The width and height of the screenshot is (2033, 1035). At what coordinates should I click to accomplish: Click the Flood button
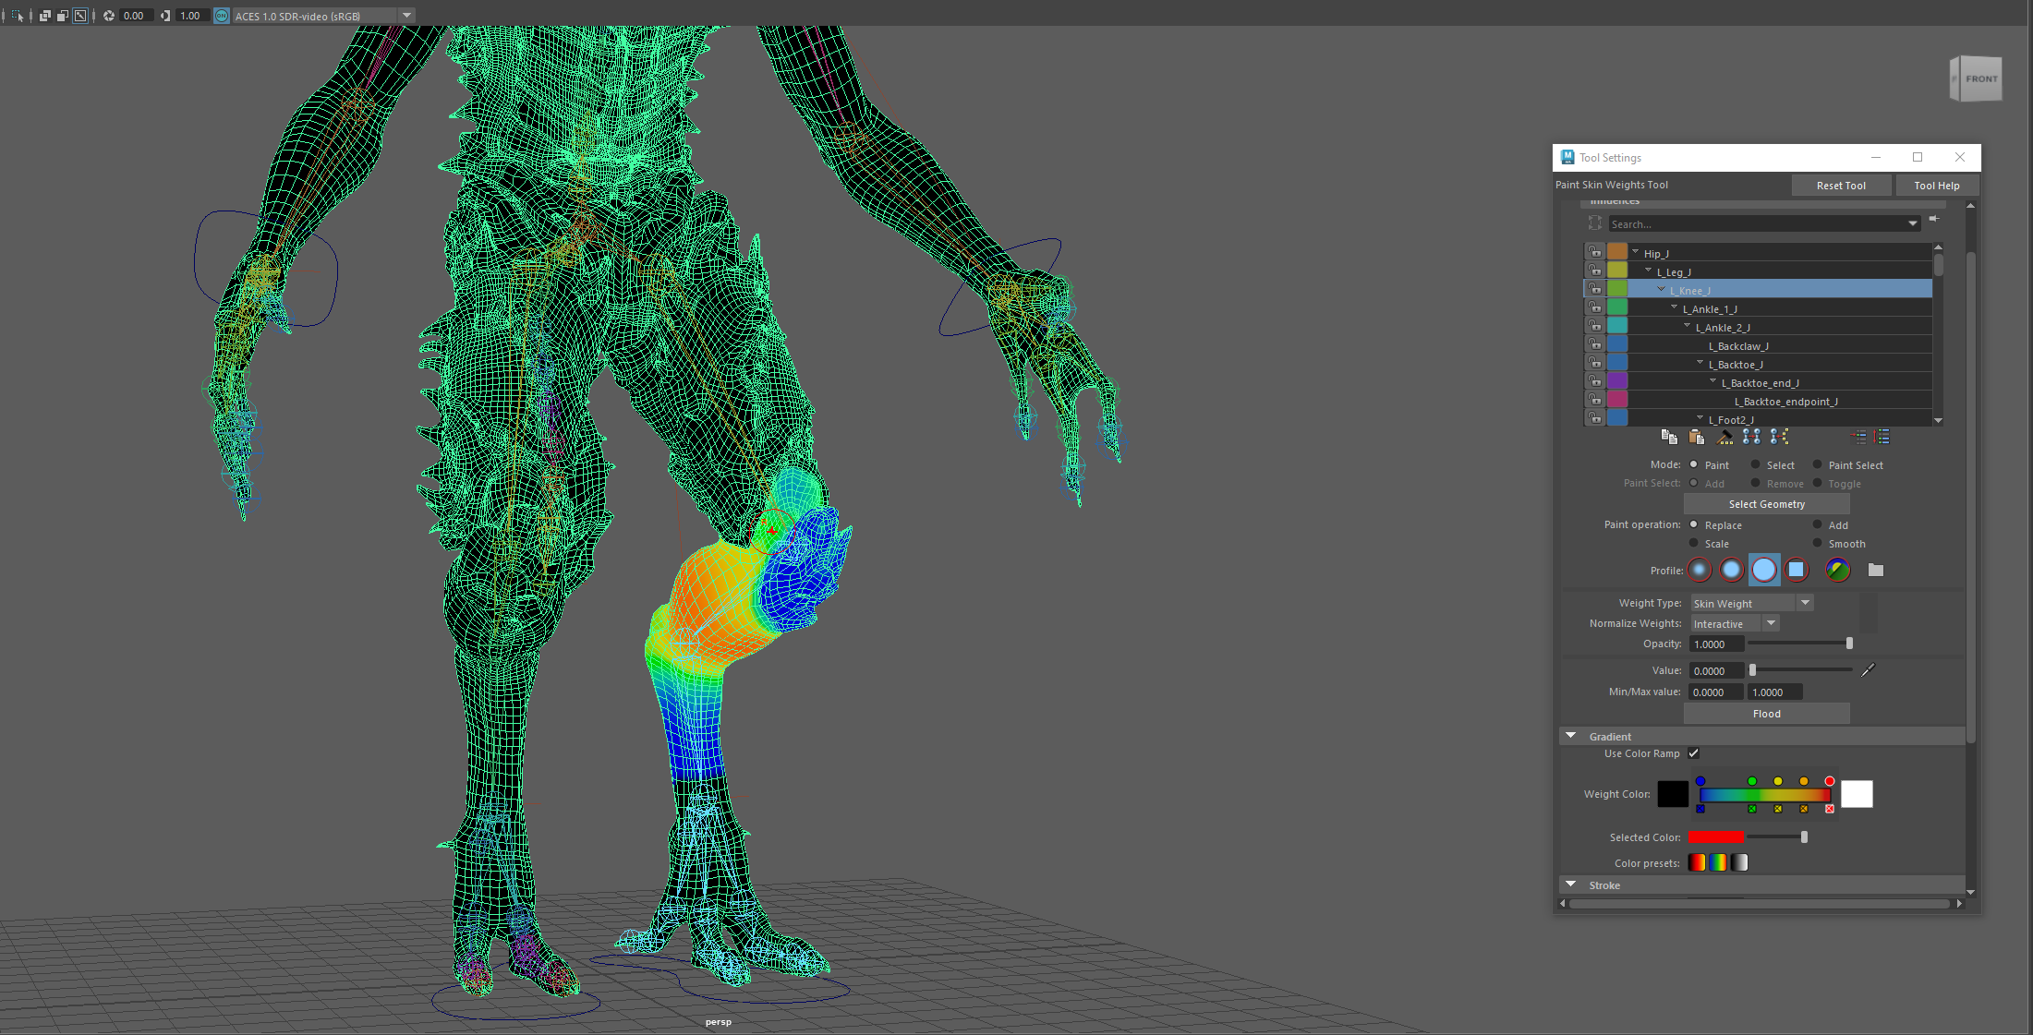click(1766, 714)
